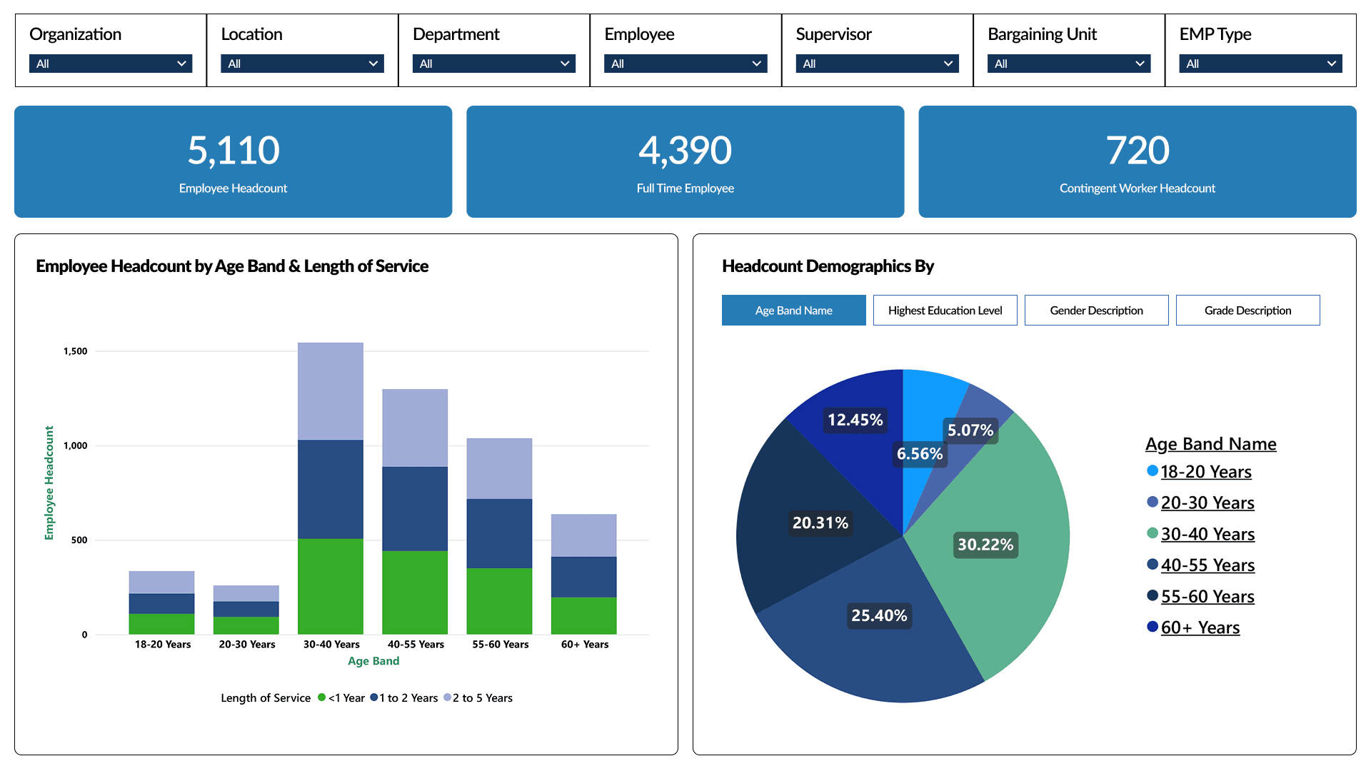Click the 30-40 Years green bar segment

(331, 585)
